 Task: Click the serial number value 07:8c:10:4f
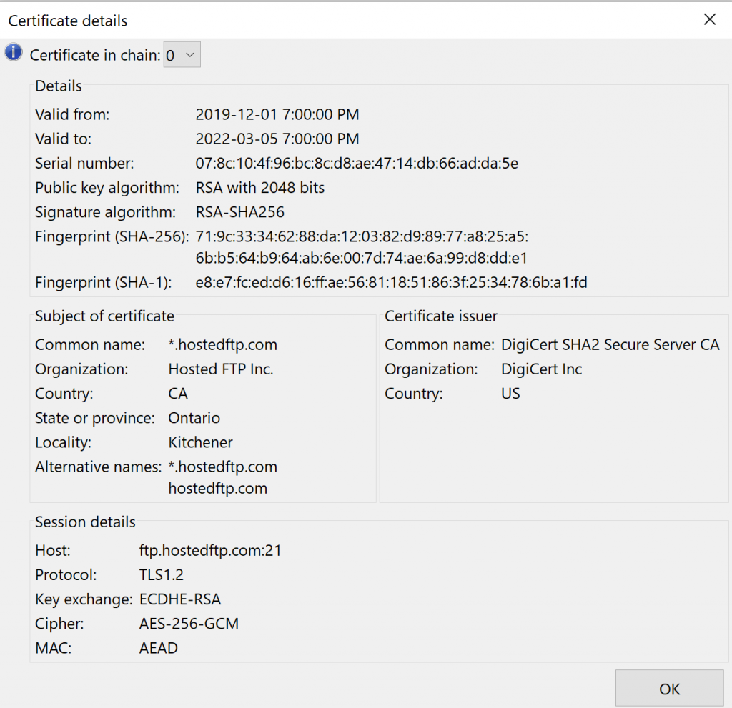click(x=357, y=164)
